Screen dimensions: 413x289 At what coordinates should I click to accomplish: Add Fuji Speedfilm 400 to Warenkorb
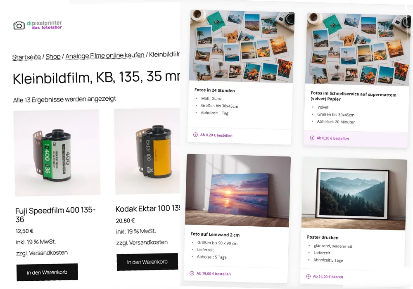coord(47,272)
